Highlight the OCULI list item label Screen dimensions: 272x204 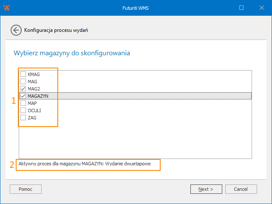point(34,110)
